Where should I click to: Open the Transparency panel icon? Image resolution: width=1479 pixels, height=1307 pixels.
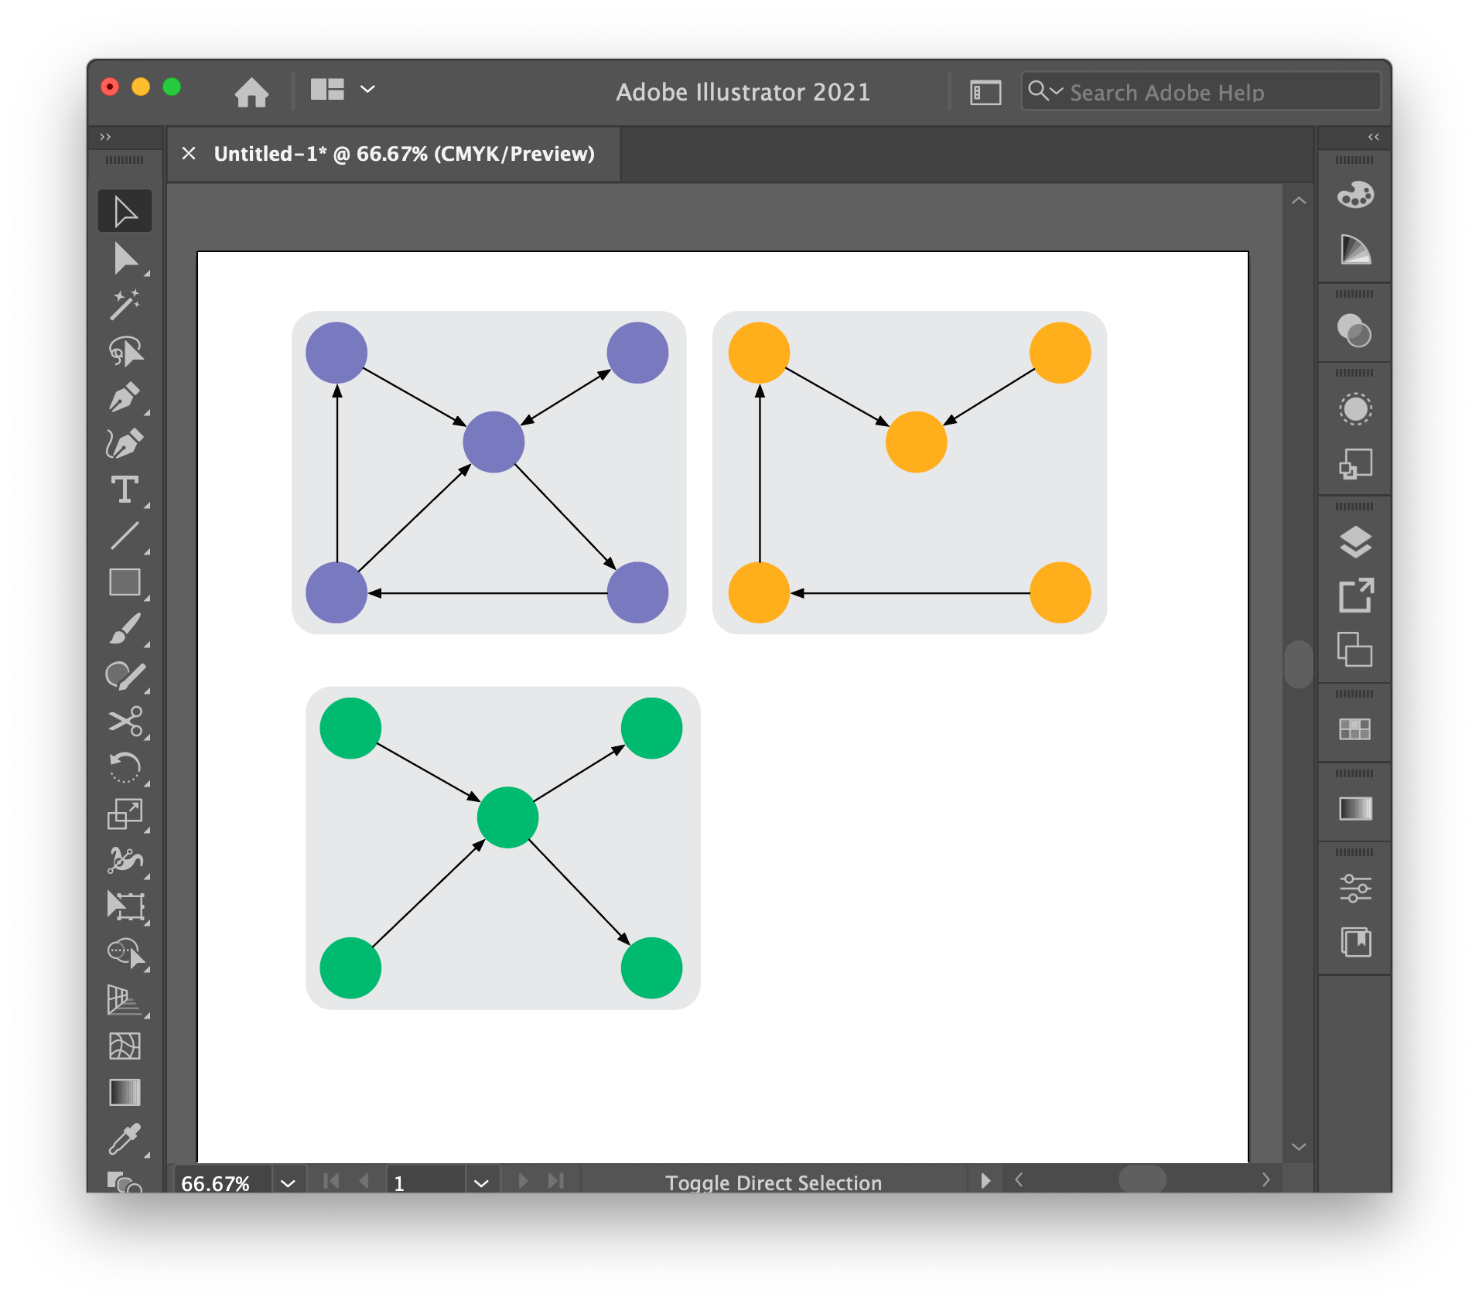1355,330
